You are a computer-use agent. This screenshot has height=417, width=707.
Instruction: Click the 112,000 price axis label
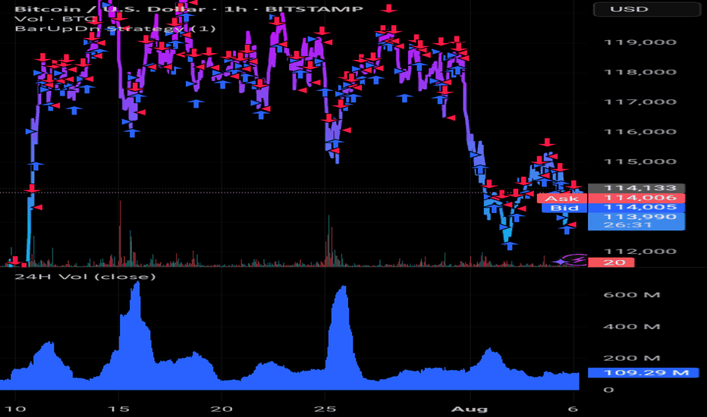640,251
